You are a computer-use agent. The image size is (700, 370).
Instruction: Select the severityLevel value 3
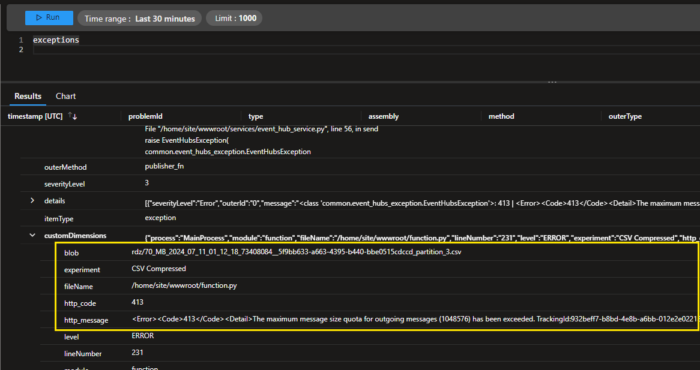click(x=147, y=183)
